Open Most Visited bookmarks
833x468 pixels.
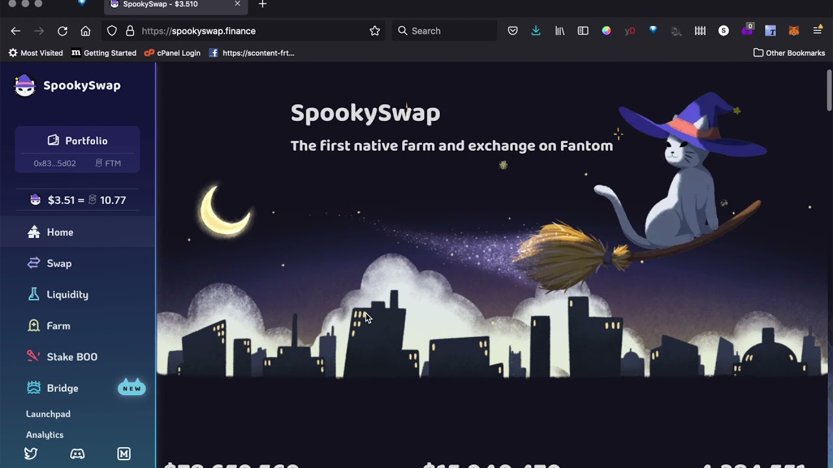coord(36,53)
